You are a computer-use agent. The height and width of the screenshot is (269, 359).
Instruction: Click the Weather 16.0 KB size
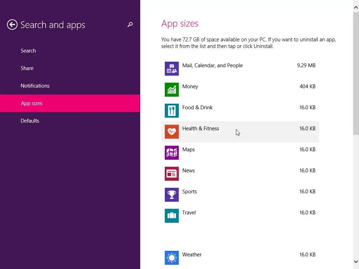307,255
